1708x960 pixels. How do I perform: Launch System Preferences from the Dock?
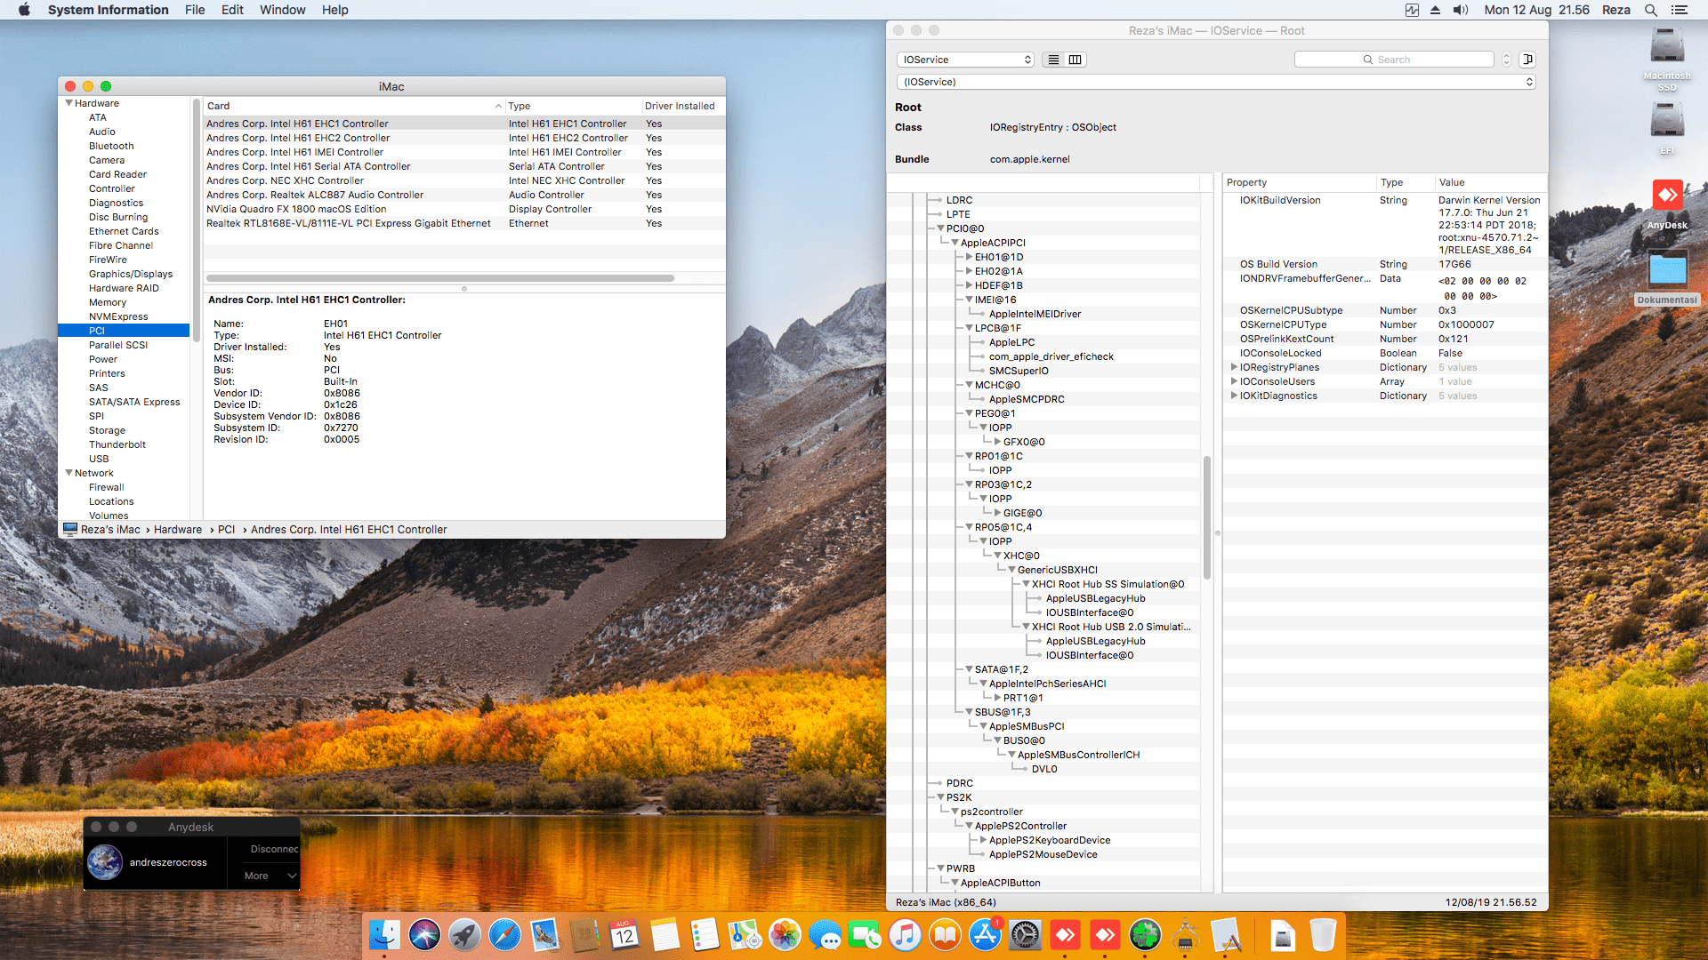click(x=1025, y=935)
